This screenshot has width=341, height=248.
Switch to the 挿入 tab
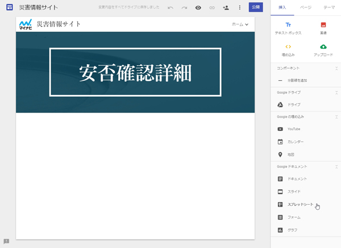(282, 7)
